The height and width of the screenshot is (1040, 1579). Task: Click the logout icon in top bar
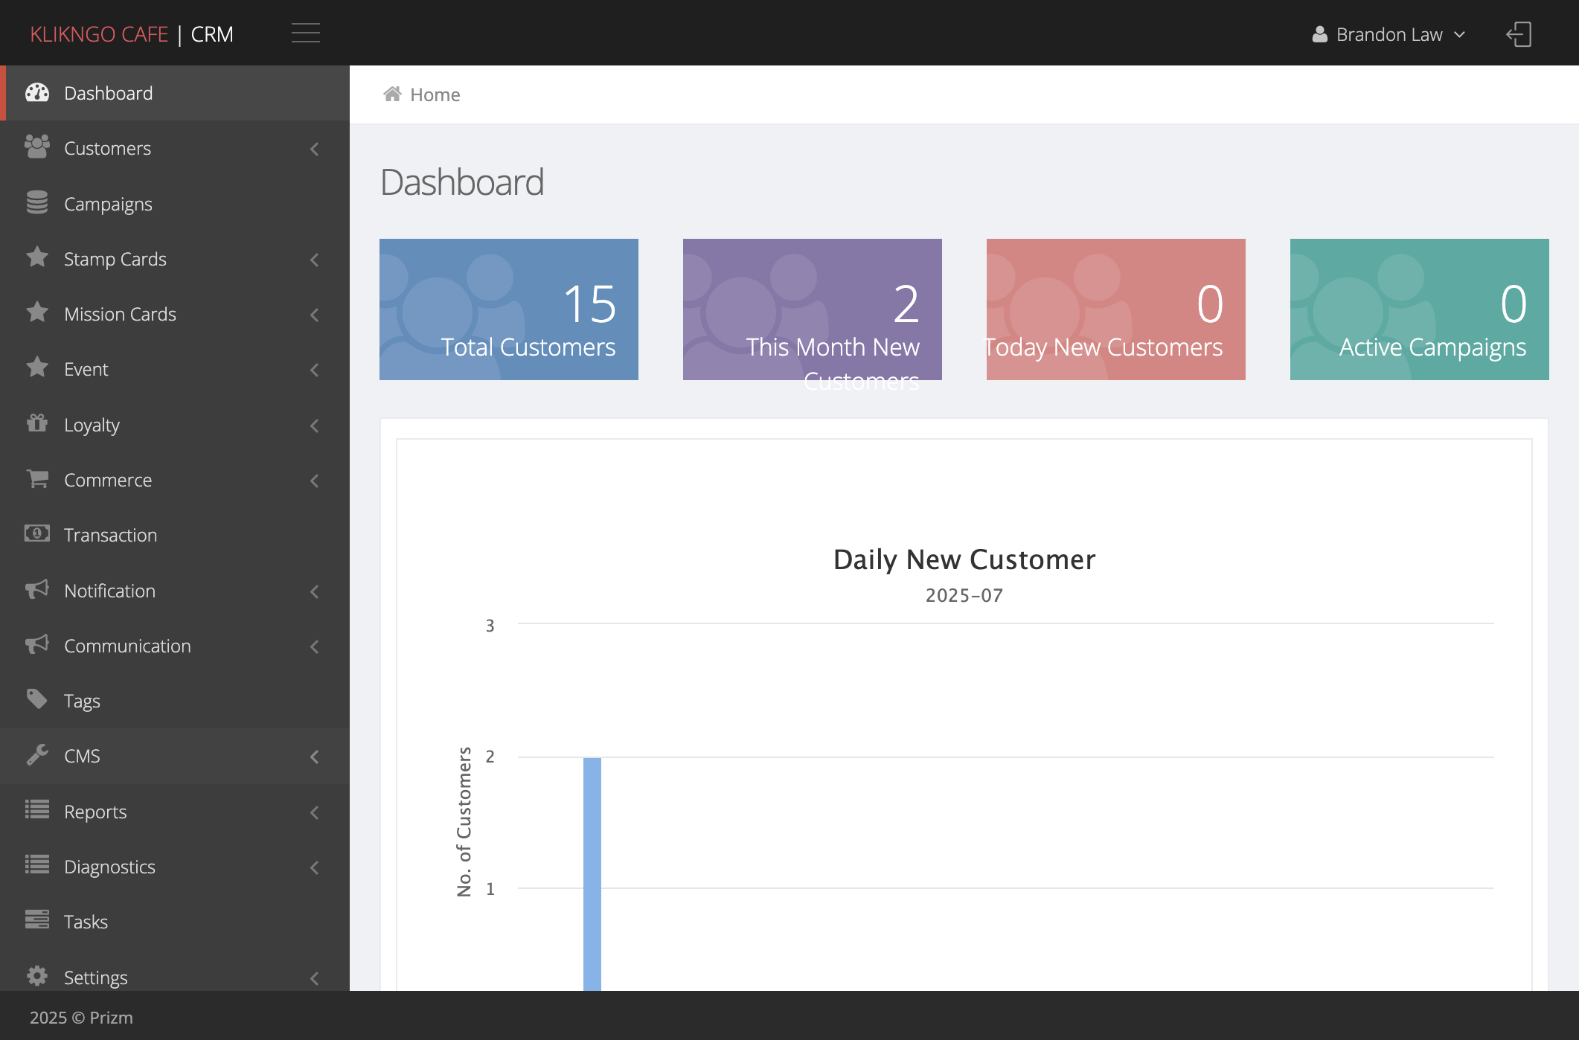1519,34
